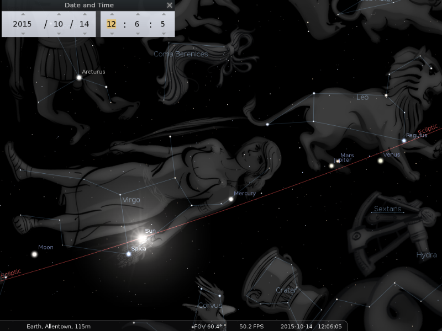Close the Date and Time dialog
This screenshot has width=442, height=331.
click(170, 5)
